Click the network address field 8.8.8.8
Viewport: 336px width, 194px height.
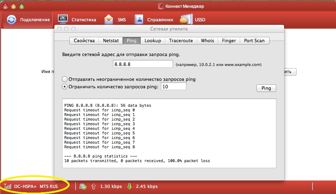click(143, 64)
